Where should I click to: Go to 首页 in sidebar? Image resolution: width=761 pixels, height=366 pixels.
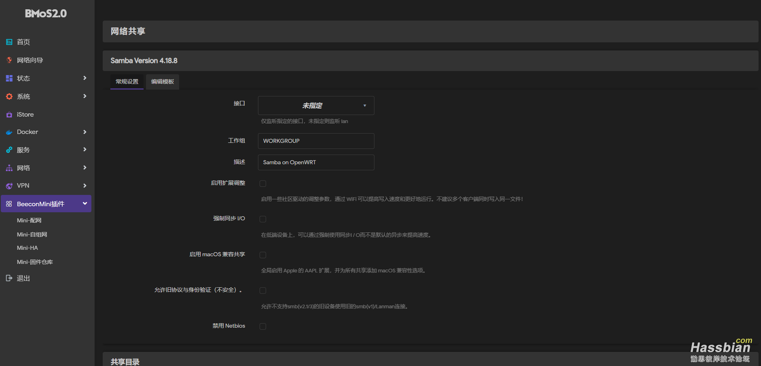pyautogui.click(x=23, y=42)
